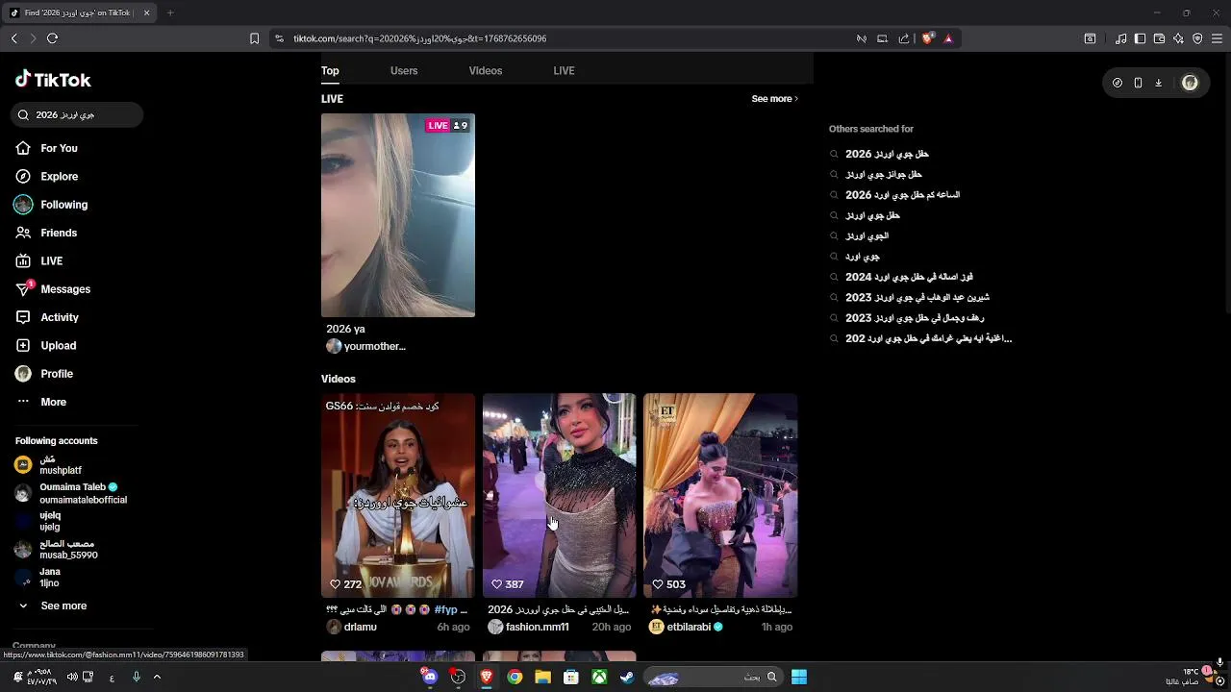Image resolution: width=1231 pixels, height=692 pixels.
Task: Click the share page icon in address bar
Action: [904, 38]
